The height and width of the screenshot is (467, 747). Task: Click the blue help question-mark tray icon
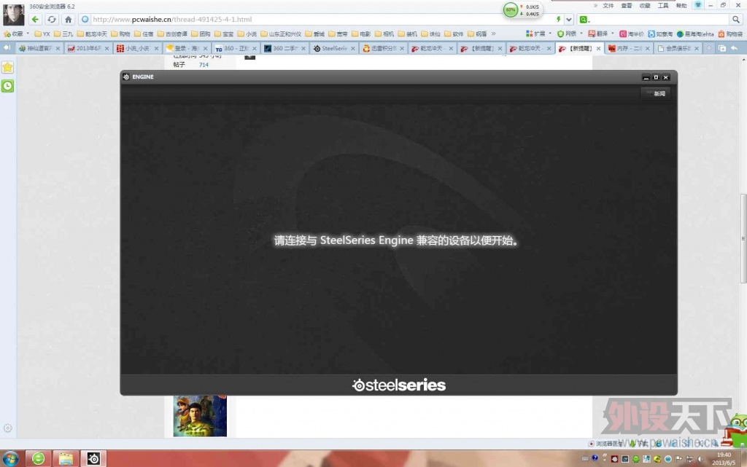click(x=595, y=458)
